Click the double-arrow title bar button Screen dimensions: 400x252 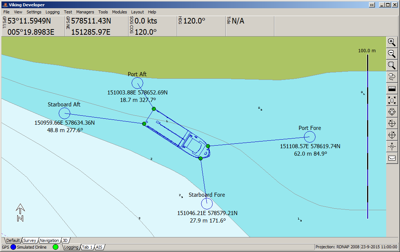372,5
